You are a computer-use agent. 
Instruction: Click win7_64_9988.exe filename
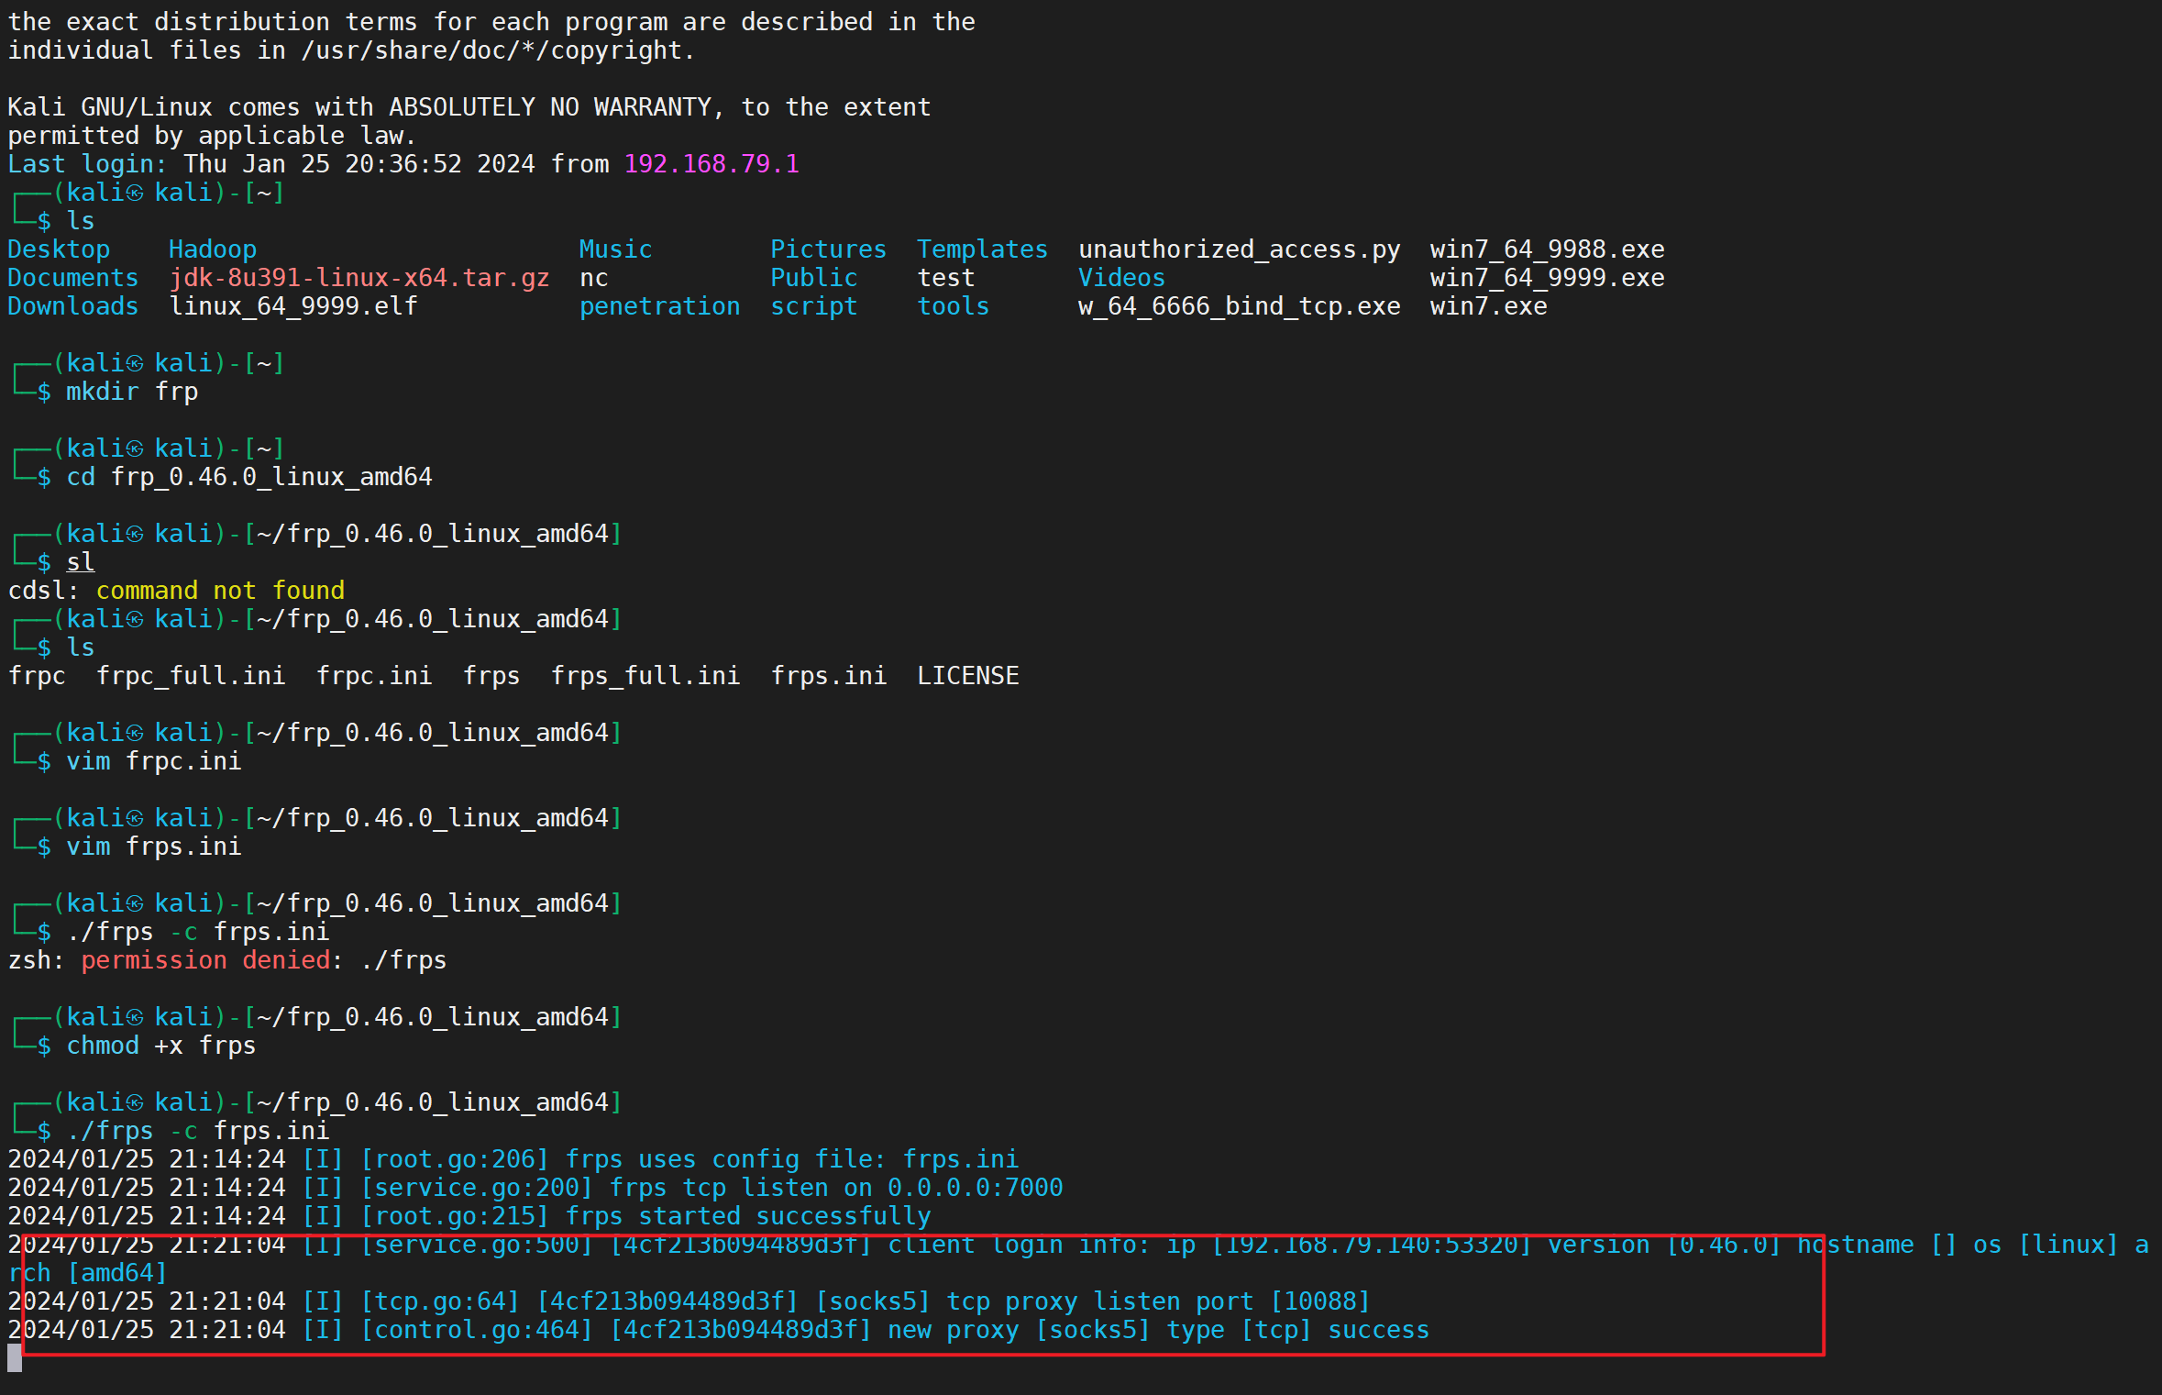[1547, 249]
